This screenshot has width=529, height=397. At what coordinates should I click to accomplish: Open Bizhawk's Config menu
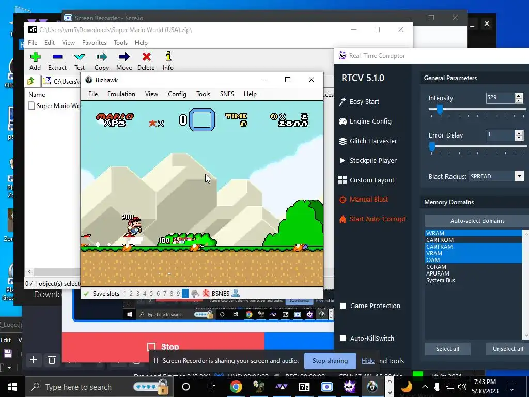point(177,94)
